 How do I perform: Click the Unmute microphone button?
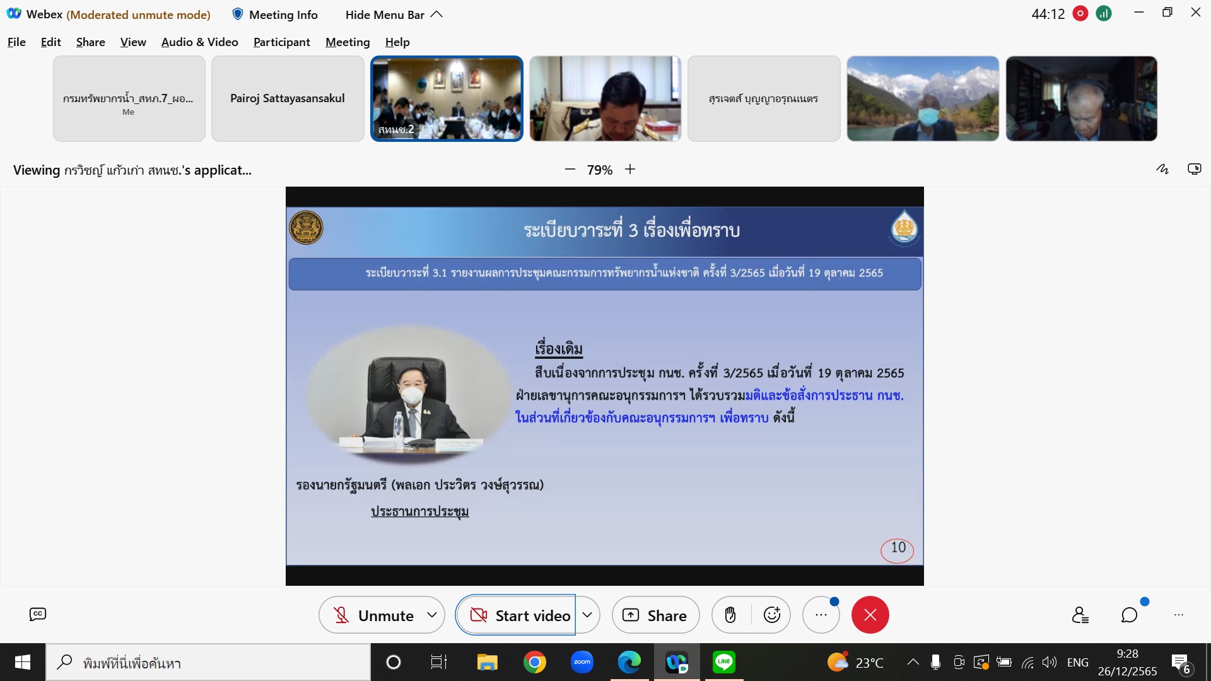click(x=373, y=615)
